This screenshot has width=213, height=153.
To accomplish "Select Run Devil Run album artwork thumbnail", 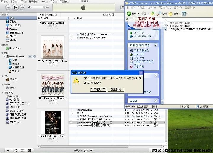I will (53, 123).
